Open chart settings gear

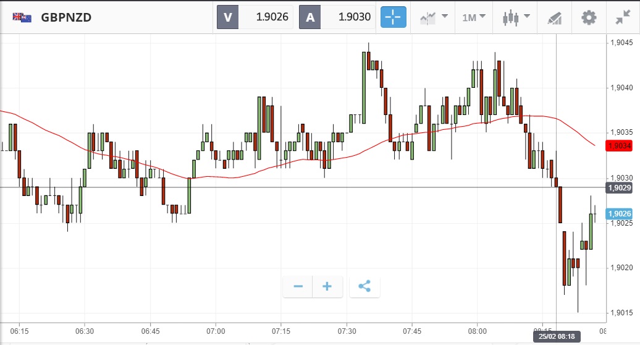(x=589, y=17)
